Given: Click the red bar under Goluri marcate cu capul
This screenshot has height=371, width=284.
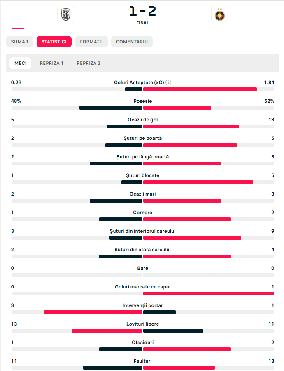Looking at the screenshot, I should tap(208, 294).
